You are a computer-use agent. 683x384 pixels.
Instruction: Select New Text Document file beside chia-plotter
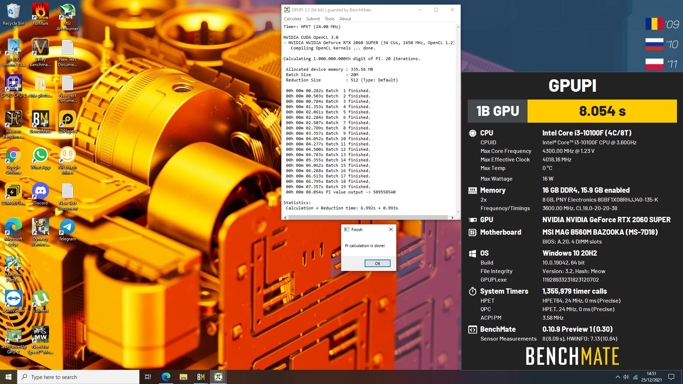point(67,89)
